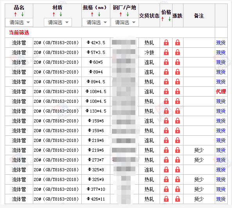Screen dimensions: 232x208
Task: Open 现货 link in Φ273*7 row
Action: tap(221, 160)
